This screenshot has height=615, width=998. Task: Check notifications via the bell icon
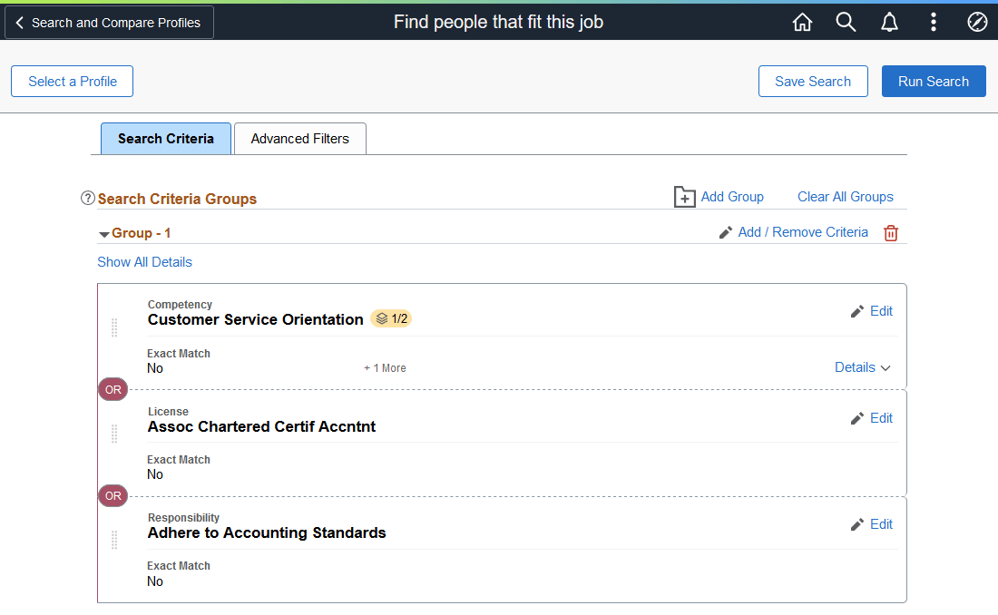889,22
